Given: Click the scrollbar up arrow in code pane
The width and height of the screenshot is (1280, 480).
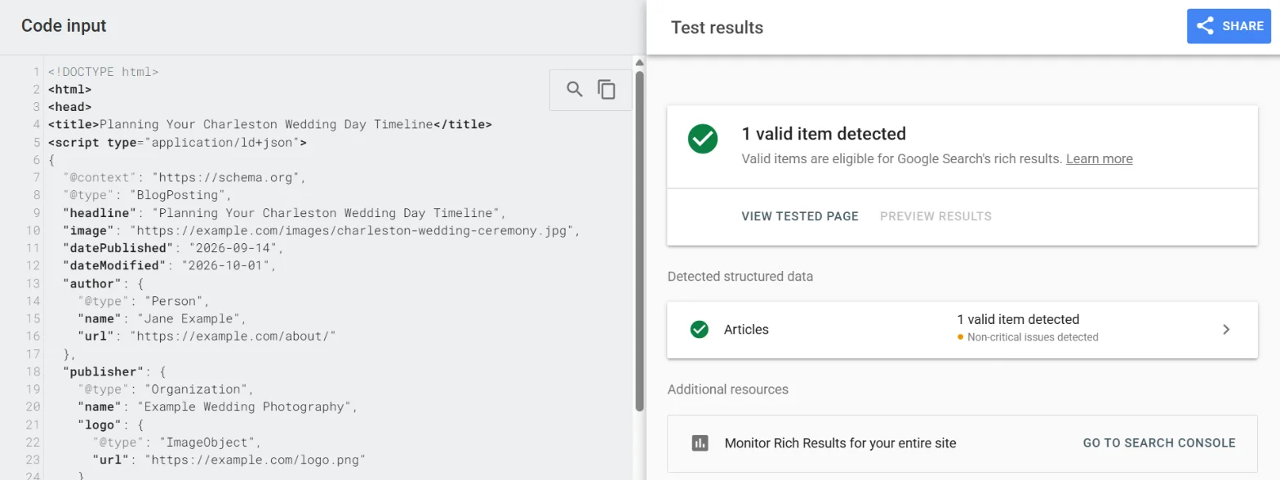Looking at the screenshot, I should coord(640,63).
